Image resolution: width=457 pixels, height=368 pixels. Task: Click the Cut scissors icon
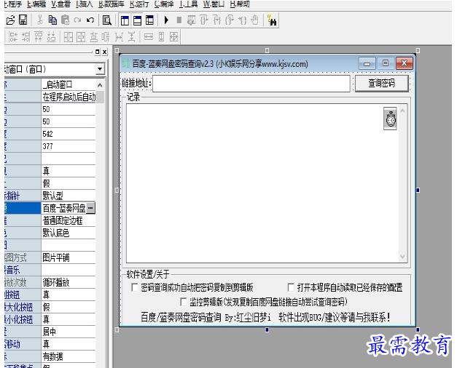pos(40,20)
